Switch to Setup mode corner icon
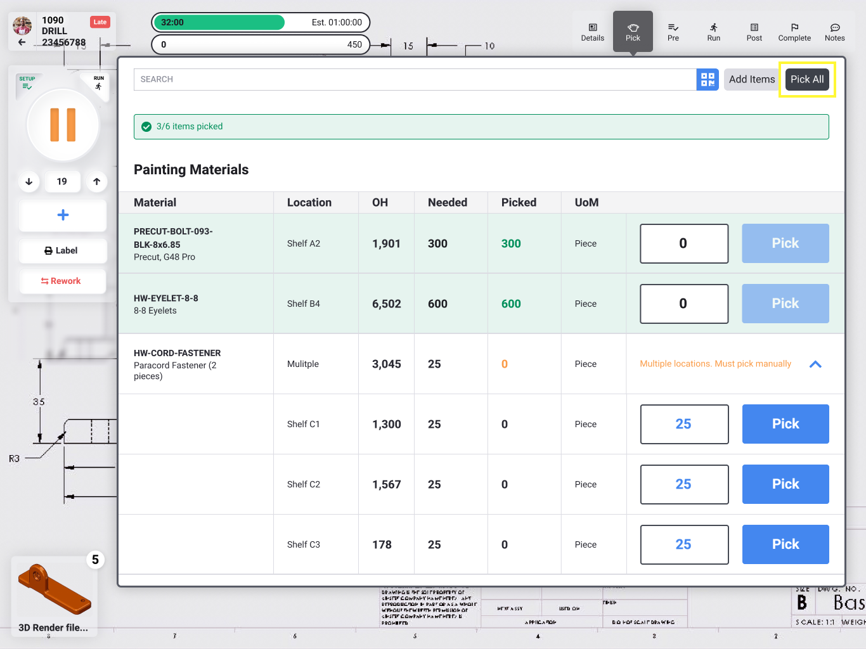The height and width of the screenshot is (649, 866). [27, 83]
